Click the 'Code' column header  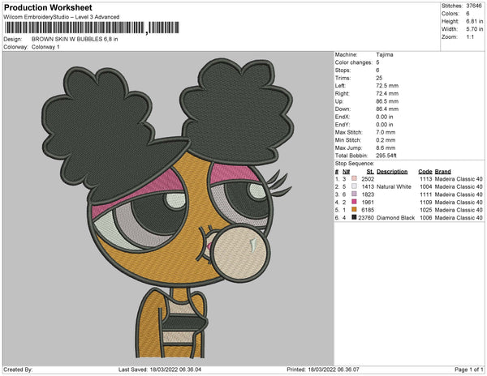tap(425, 172)
